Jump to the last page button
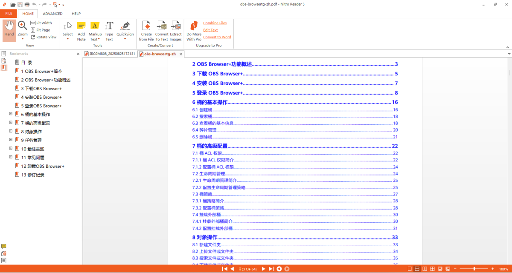512x273 pixels. [271, 269]
